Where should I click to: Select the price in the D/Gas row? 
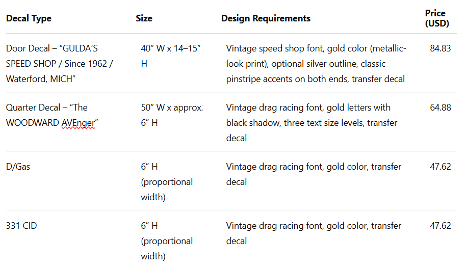(x=441, y=167)
